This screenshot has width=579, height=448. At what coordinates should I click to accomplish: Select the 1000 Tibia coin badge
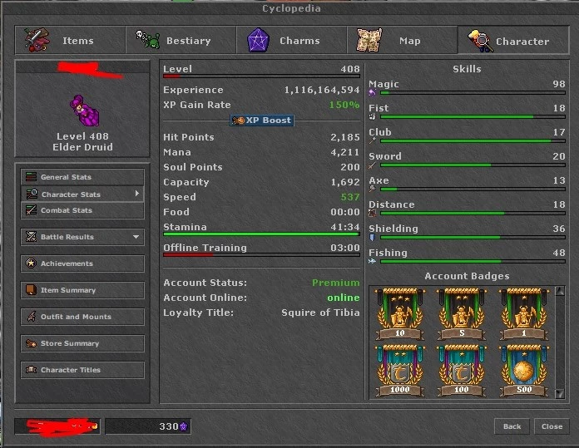[400, 371]
